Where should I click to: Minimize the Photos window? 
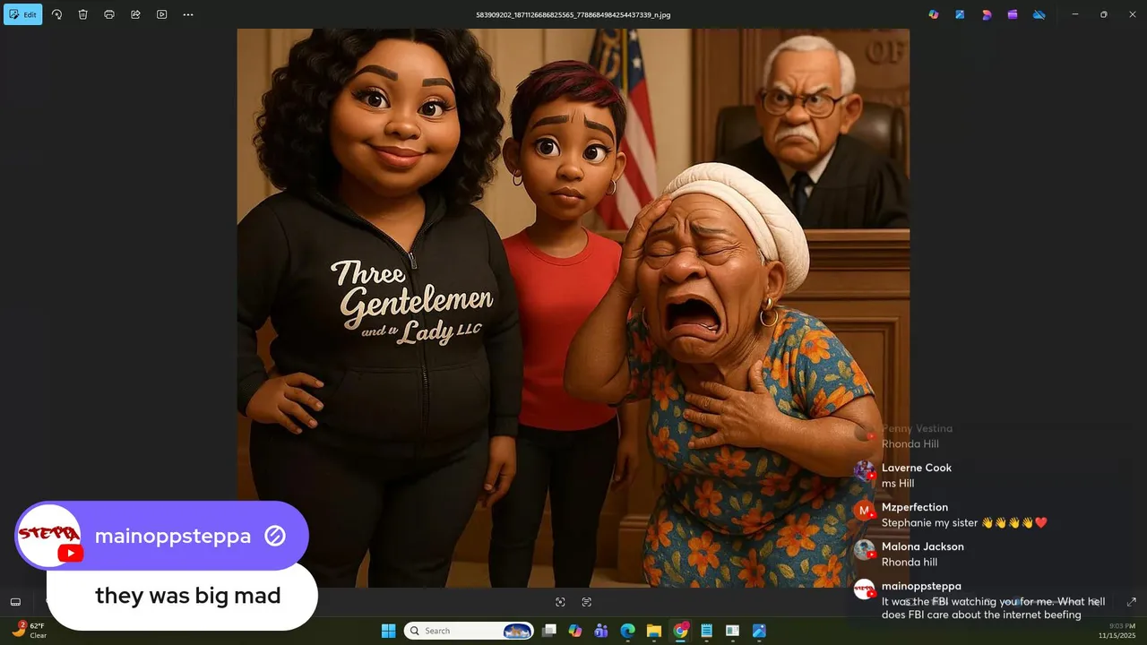tap(1075, 14)
